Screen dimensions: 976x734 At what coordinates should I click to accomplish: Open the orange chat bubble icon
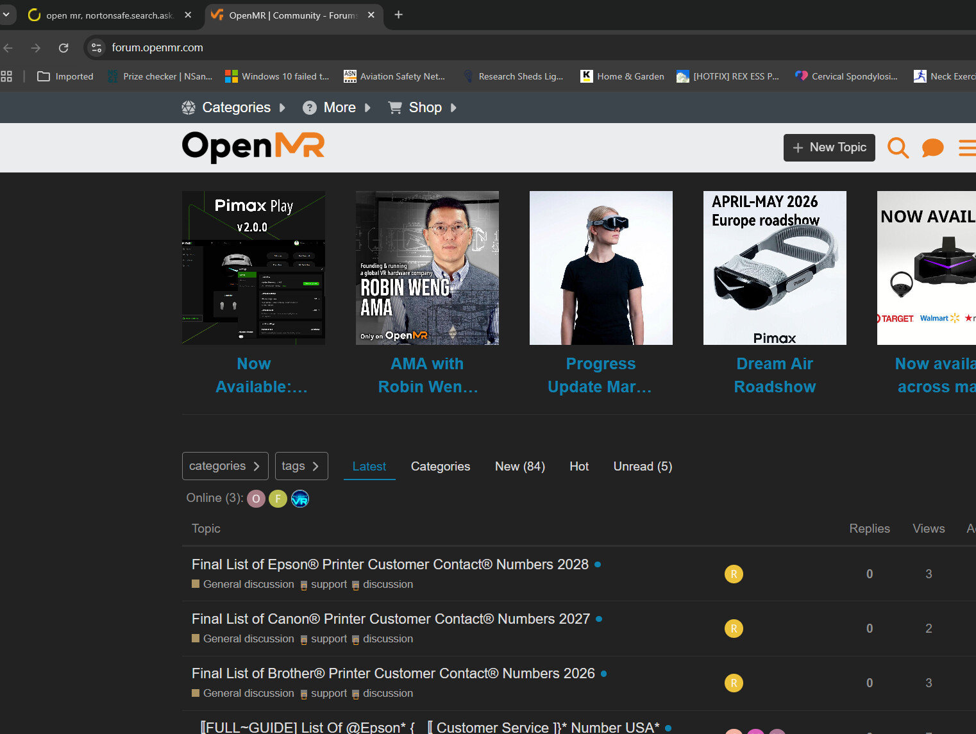tap(932, 148)
